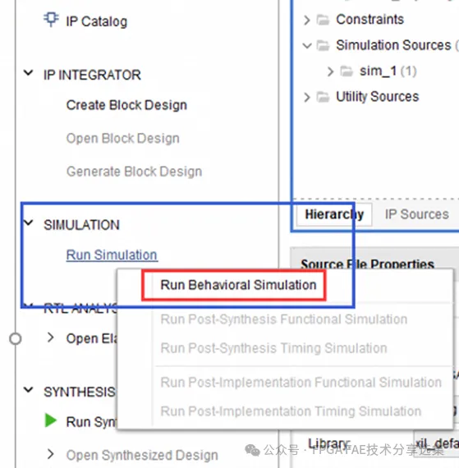Collapse the SYNTHESIS section
This screenshot has width=459, height=468.
pos(29,390)
